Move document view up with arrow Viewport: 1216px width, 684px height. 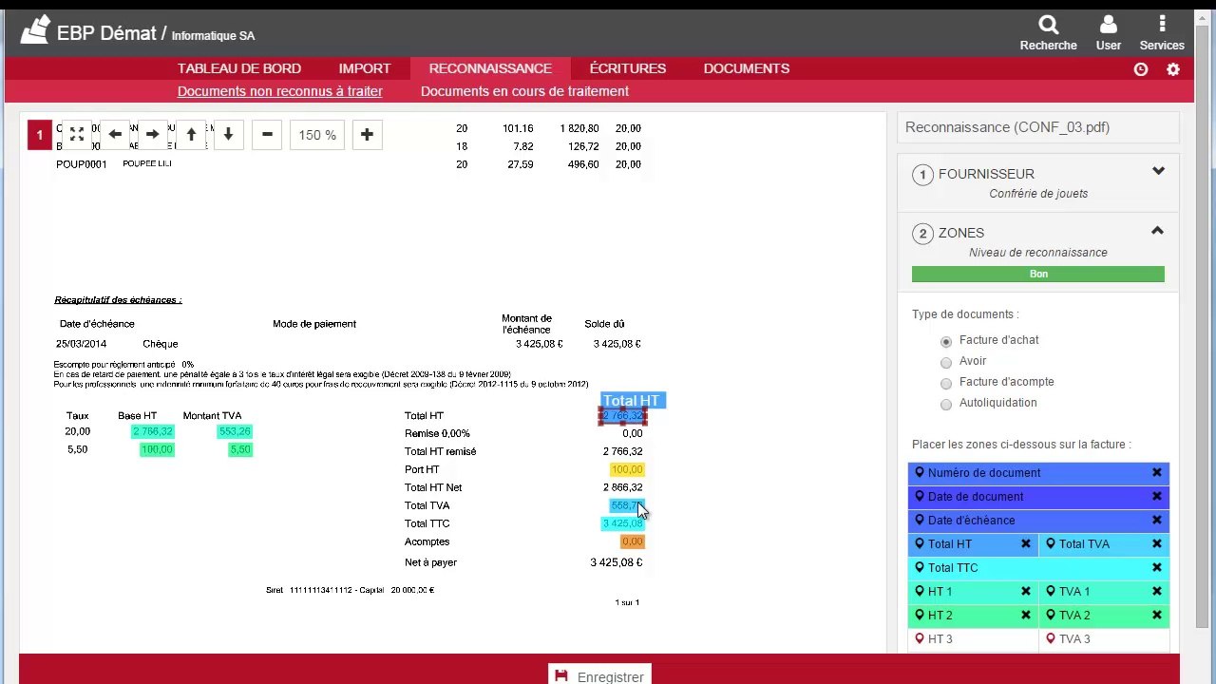click(x=191, y=135)
